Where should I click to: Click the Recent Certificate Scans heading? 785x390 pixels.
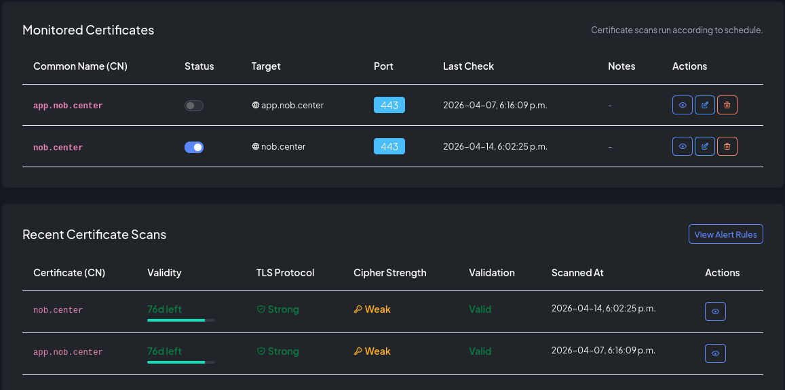point(94,235)
